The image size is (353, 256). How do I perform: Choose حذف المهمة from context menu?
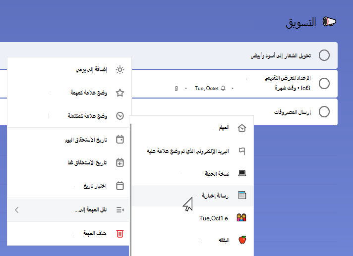68,233
